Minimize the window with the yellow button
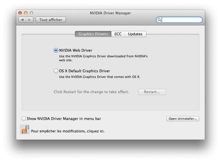221x162 pixels. click(26, 13)
